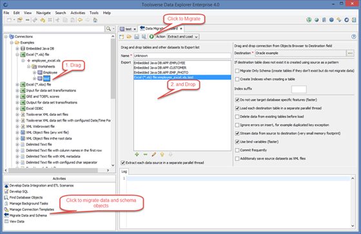Click the blue ring icon in top-right toolbar

coord(347,20)
